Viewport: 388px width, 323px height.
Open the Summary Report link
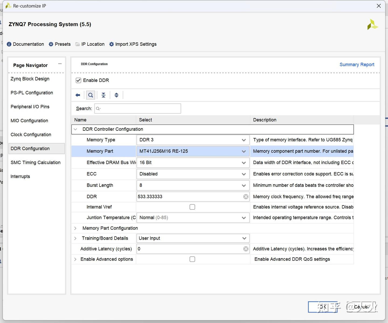357,65
